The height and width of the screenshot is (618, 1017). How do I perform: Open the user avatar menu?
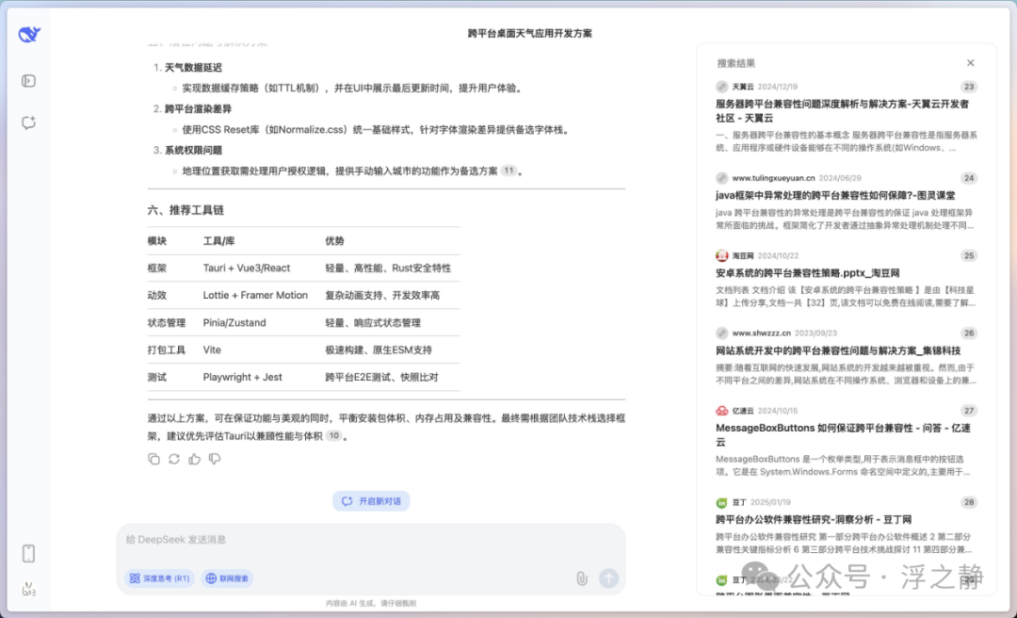(x=28, y=590)
